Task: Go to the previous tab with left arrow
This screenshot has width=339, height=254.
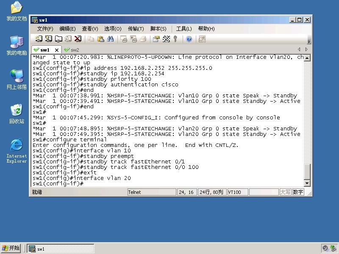Action: [299, 50]
